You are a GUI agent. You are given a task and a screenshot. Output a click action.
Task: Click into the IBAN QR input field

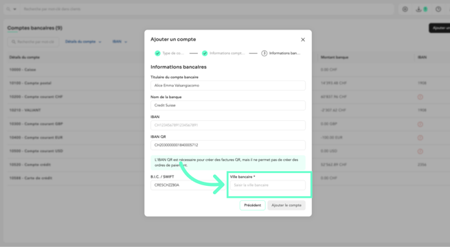228,145
